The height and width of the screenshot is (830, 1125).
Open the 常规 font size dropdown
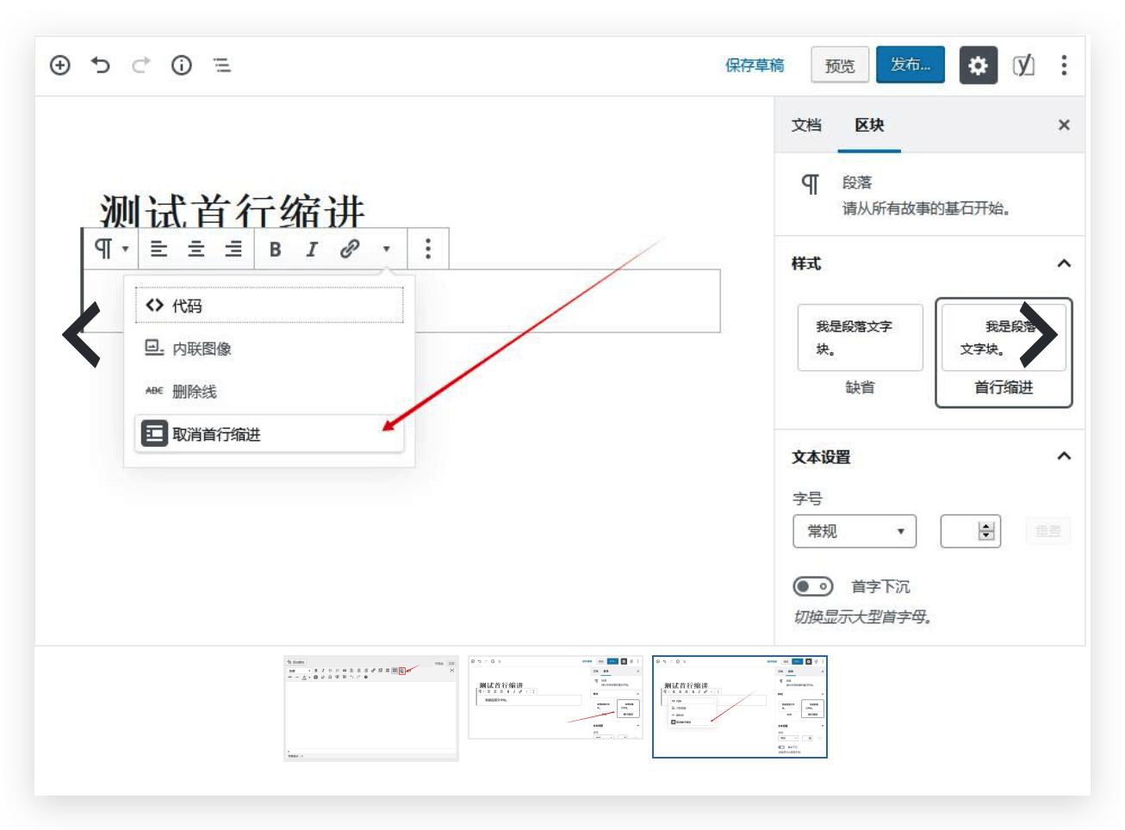[x=854, y=531]
